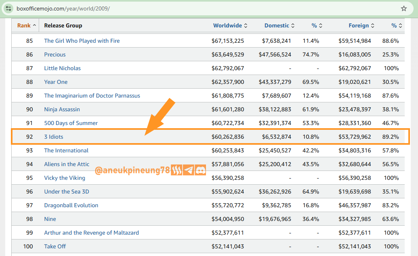Sort table by Foreign gross column
The height and width of the screenshot is (256, 418).
361,26
